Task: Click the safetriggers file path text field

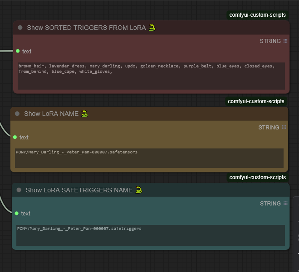Action: (x=150, y=235)
